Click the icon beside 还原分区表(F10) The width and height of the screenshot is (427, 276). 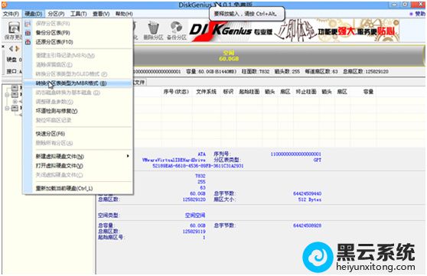pos(28,42)
